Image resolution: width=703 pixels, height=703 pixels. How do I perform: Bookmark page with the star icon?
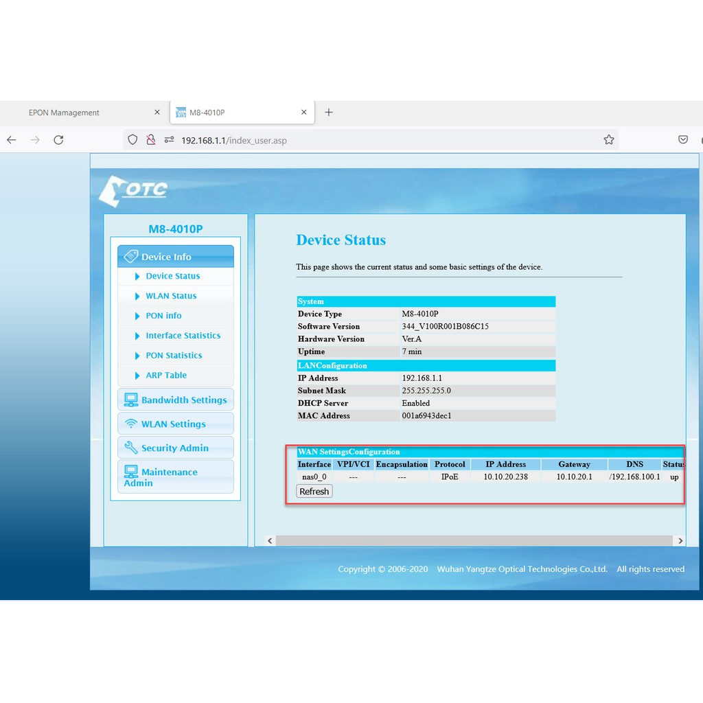tap(608, 140)
